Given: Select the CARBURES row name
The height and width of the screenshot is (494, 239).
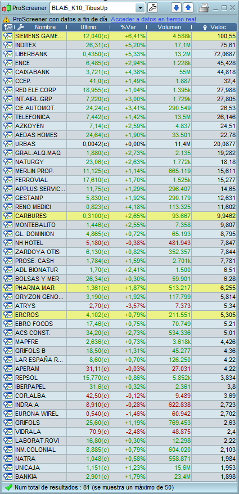Looking at the screenshot, I should click(30, 216).
